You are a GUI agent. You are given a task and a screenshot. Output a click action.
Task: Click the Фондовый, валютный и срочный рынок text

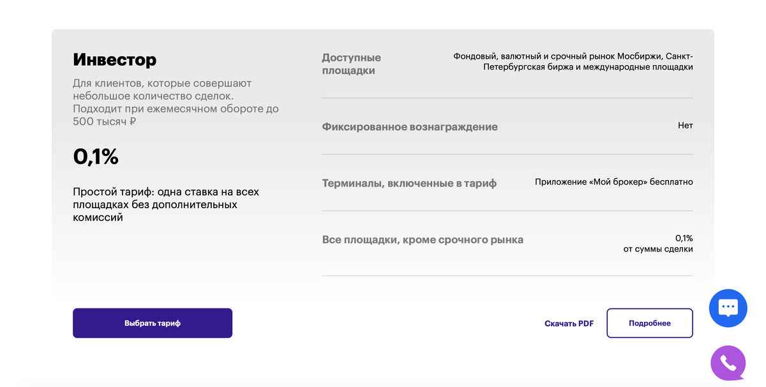tap(573, 61)
